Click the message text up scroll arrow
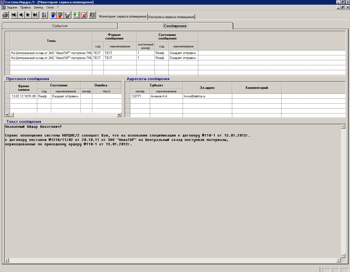350x272 pixels. click(343, 126)
